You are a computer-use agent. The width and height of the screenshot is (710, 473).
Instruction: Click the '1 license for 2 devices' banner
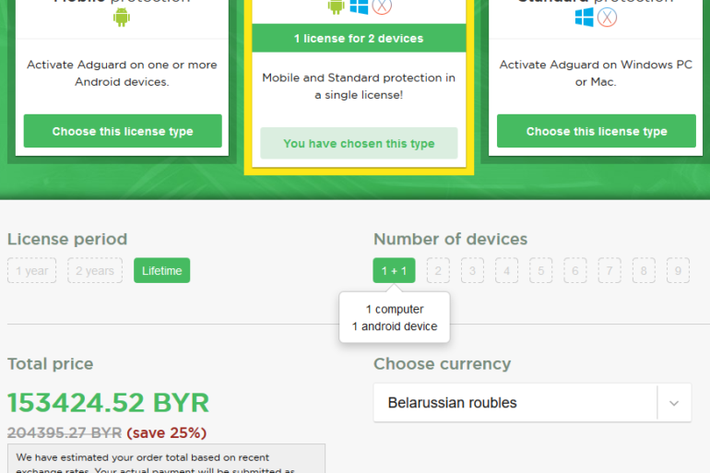[359, 39]
